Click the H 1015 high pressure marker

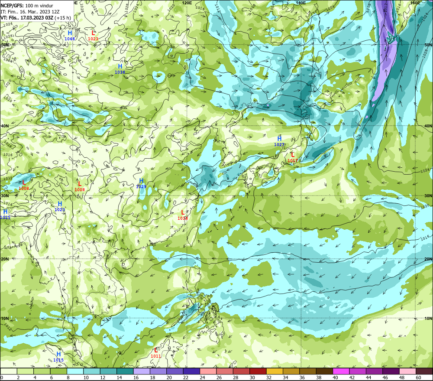click(x=58, y=357)
